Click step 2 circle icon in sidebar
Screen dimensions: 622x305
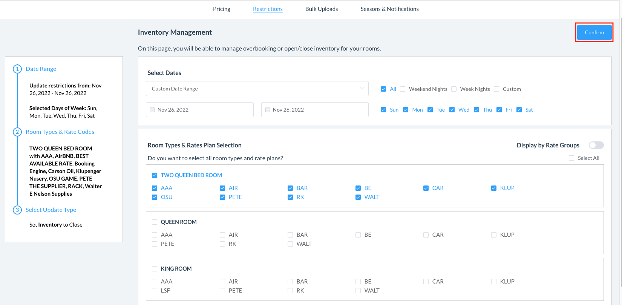point(17,132)
